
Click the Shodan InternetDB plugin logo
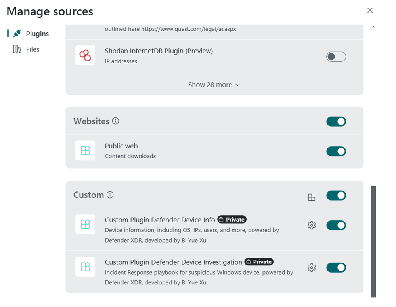click(x=85, y=55)
